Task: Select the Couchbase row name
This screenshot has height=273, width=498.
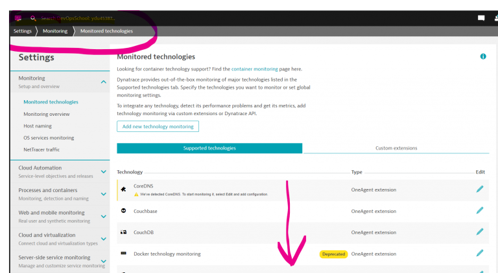Action: (145, 212)
